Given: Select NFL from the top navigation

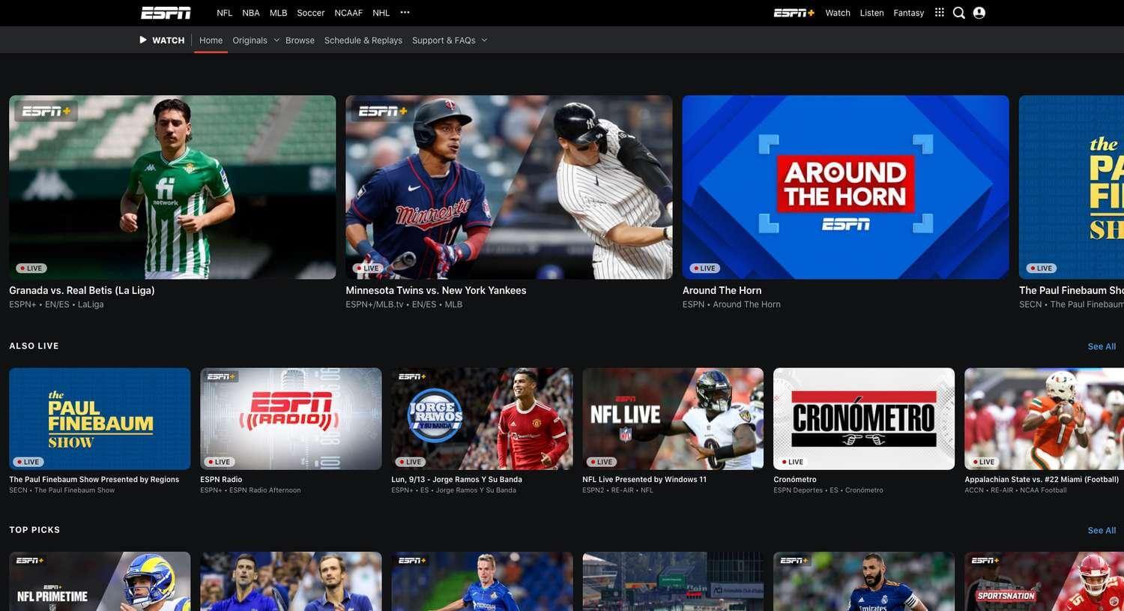Looking at the screenshot, I should [x=224, y=13].
